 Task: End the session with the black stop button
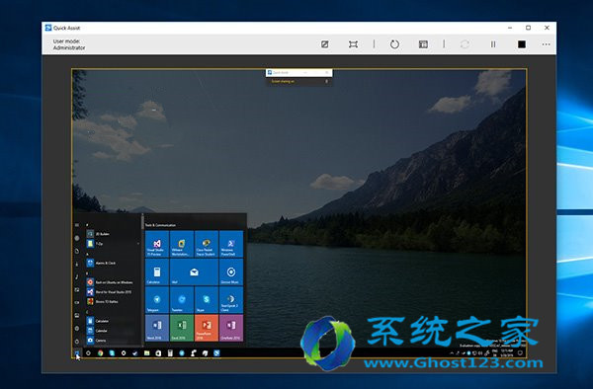522,44
